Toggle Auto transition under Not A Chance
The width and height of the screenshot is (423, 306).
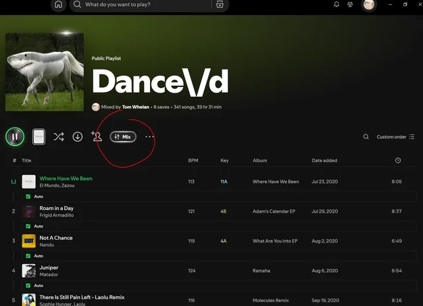[34, 256]
